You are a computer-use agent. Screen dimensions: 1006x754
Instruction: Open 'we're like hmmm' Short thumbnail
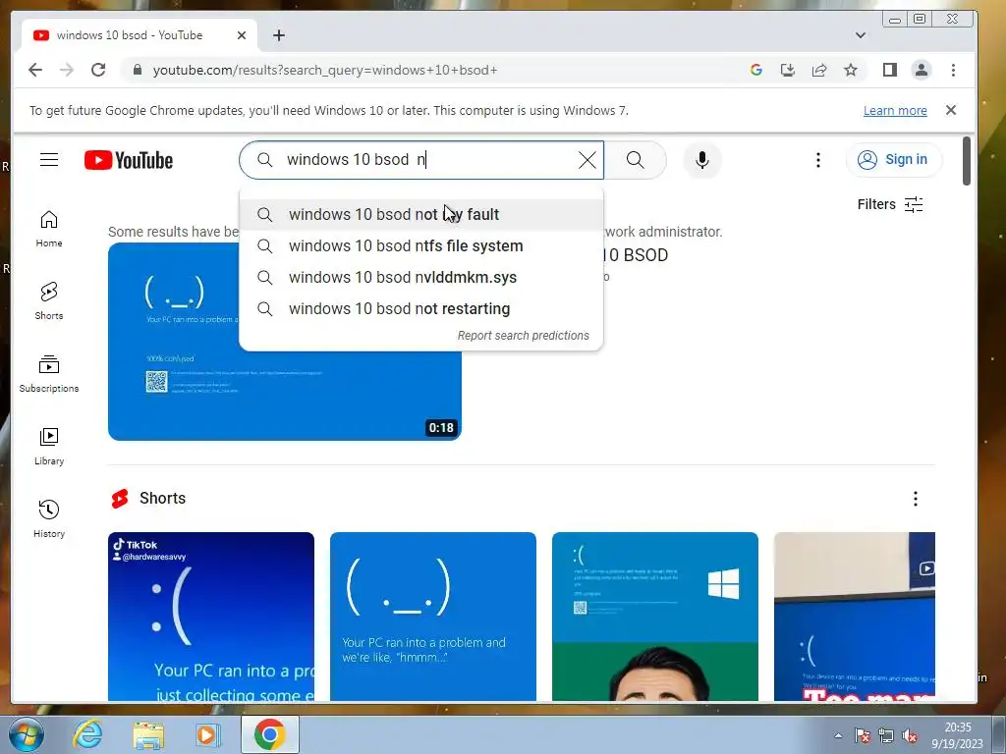point(433,617)
